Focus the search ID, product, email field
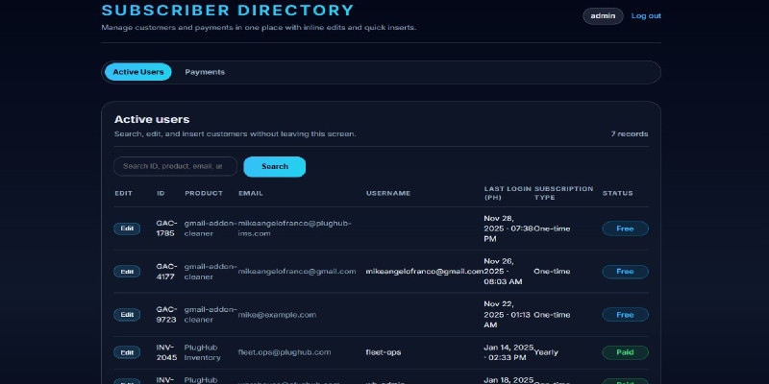 (x=175, y=166)
